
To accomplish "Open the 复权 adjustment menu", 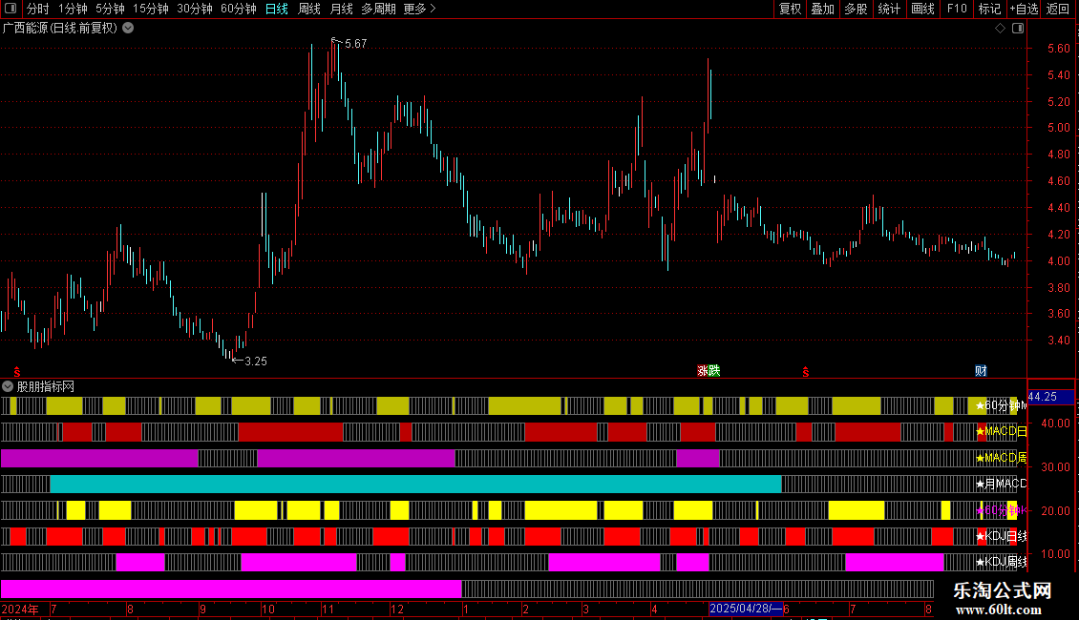I will tap(790, 9).
